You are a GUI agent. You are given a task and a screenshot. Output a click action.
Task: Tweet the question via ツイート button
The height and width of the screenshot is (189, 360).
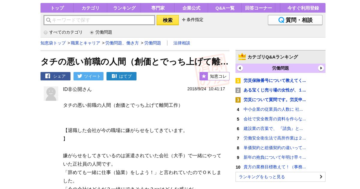(88, 76)
